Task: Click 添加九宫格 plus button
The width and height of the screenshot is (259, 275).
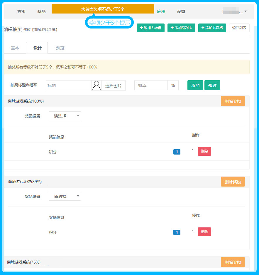Action: click(x=212, y=28)
